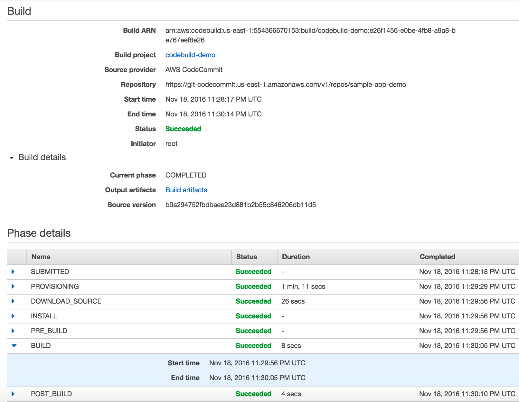Click the PROVISIONING Succeeded status
This screenshot has width=519, height=402.
[x=253, y=286]
